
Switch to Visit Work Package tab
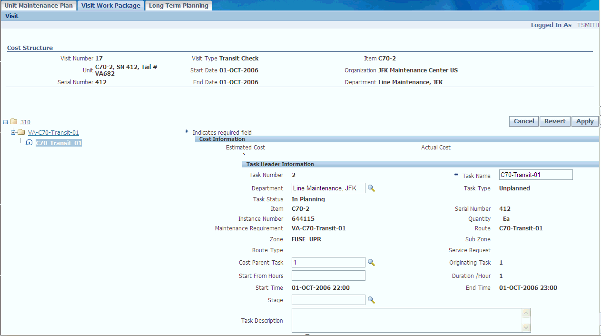click(x=111, y=6)
